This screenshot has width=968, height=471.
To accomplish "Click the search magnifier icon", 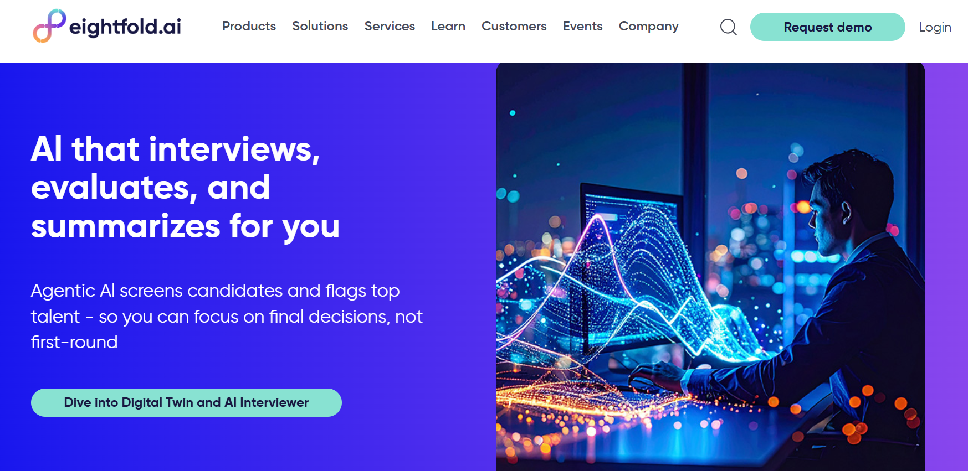I will pos(729,27).
